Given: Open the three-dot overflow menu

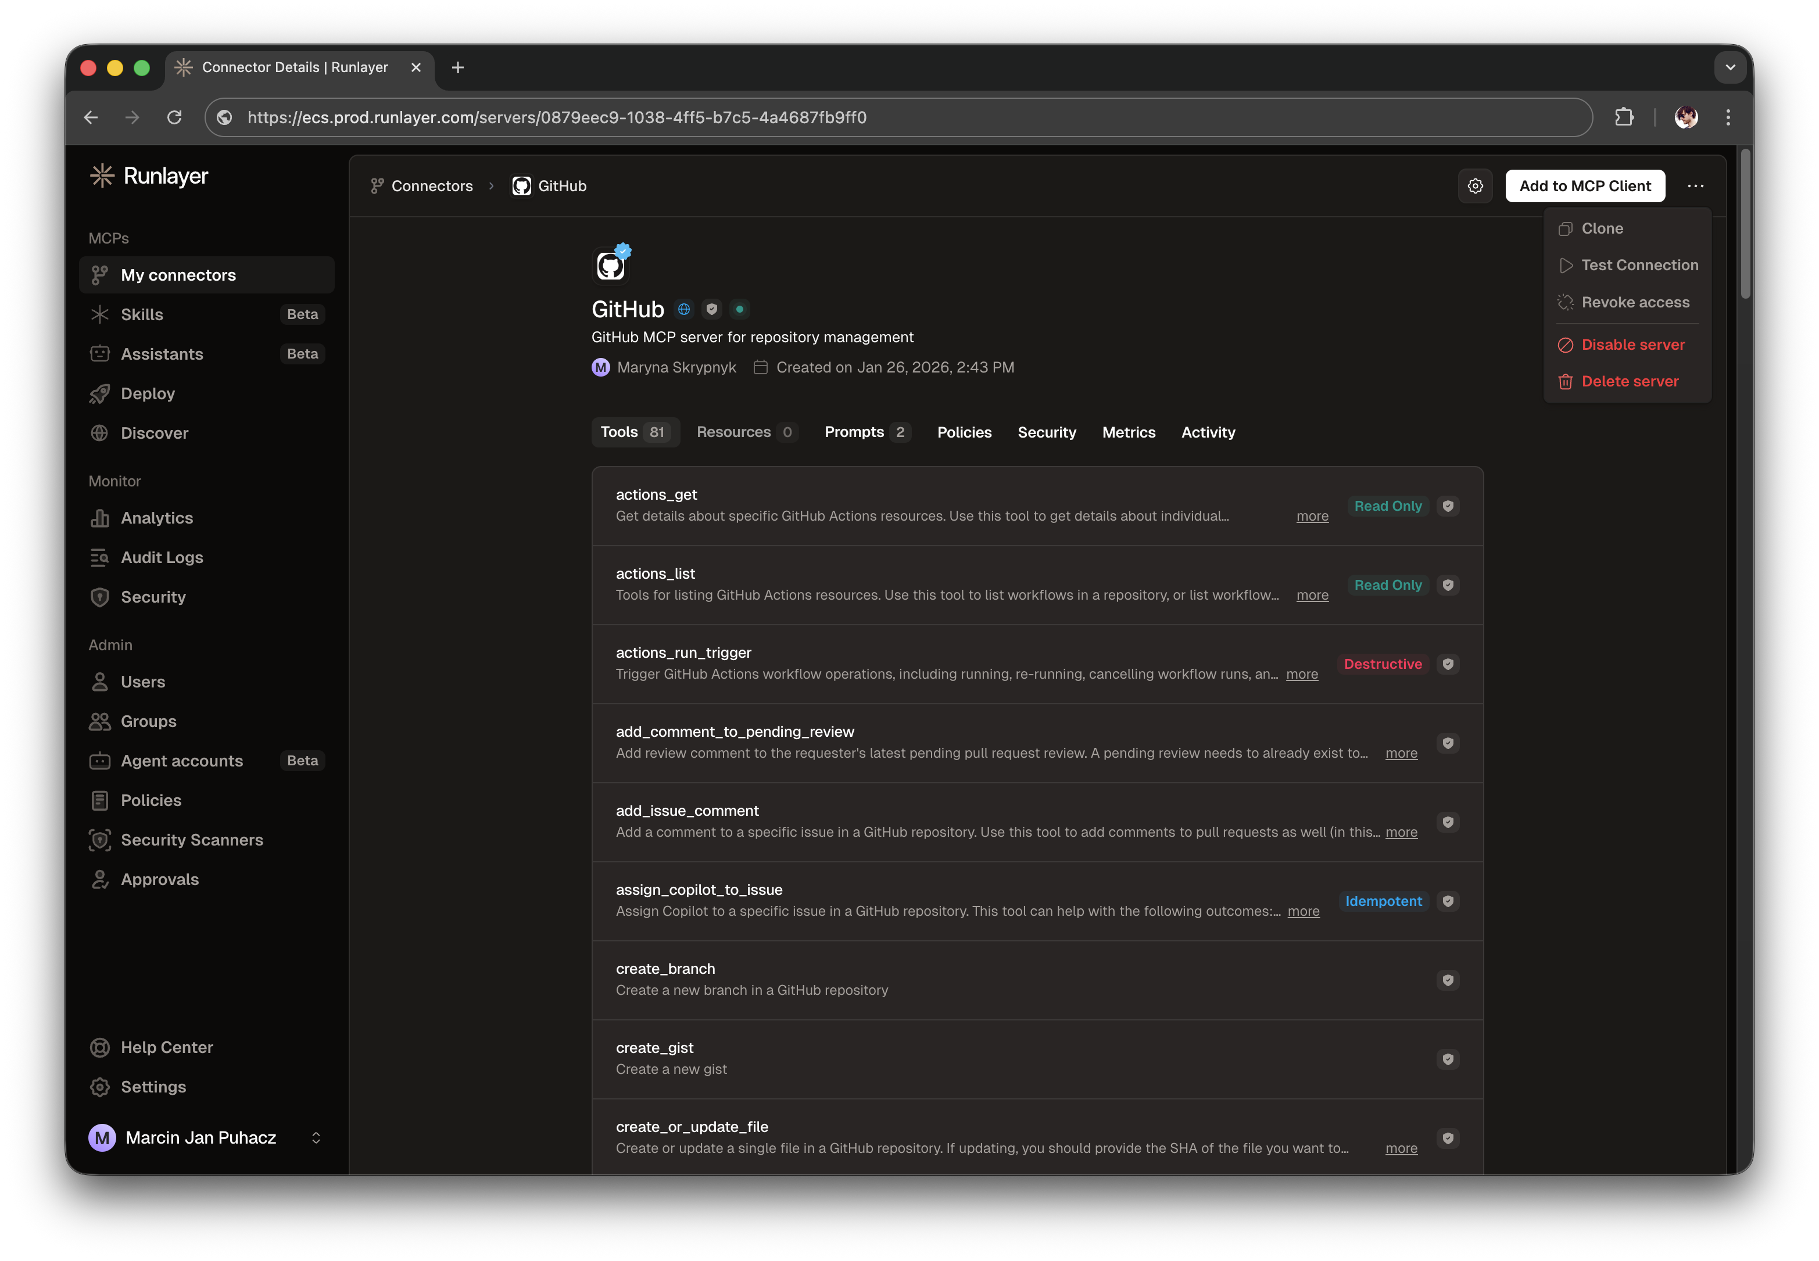Looking at the screenshot, I should click(x=1696, y=186).
